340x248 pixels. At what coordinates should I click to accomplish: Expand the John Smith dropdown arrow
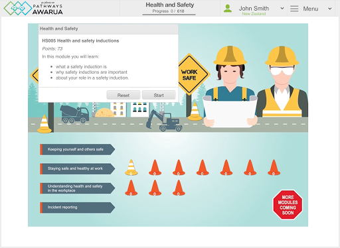click(282, 9)
